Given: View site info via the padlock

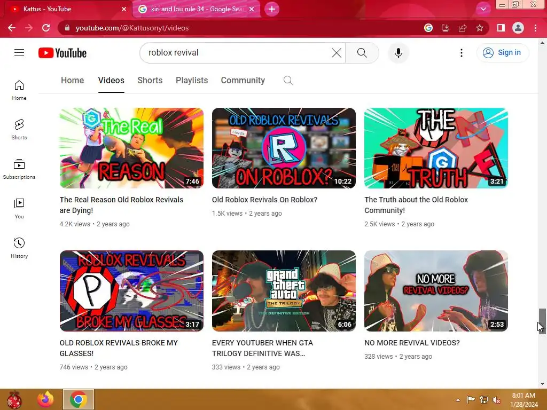Looking at the screenshot, I should click(67, 28).
